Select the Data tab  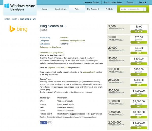pyautogui.click(x=77, y=9)
